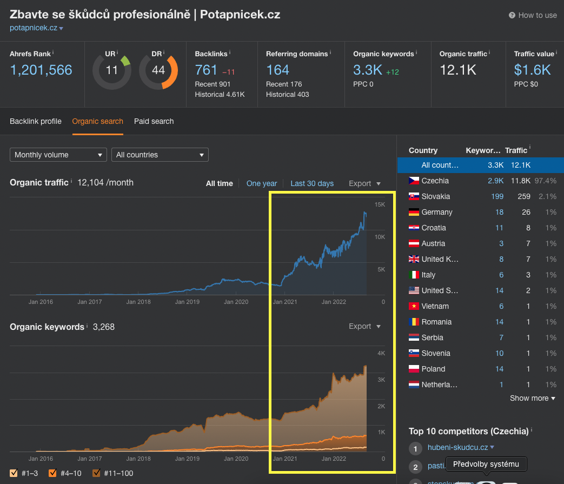Viewport: 564px width, 484px height.
Task: Expand the potapnicek.cz domain dropdown arrow
Action: point(61,29)
